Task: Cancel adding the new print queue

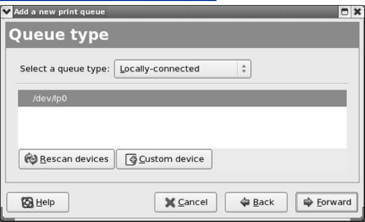Action: pyautogui.click(x=185, y=202)
